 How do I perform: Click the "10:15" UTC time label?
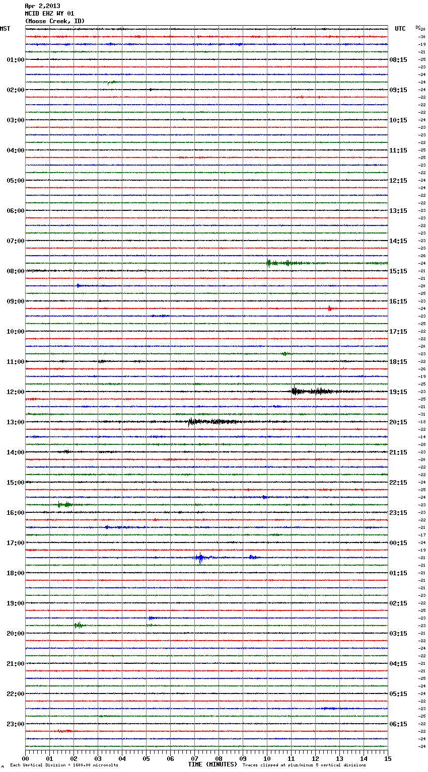(x=398, y=120)
